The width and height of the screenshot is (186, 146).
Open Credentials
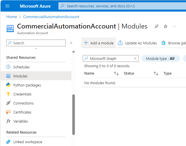tap(36, 94)
